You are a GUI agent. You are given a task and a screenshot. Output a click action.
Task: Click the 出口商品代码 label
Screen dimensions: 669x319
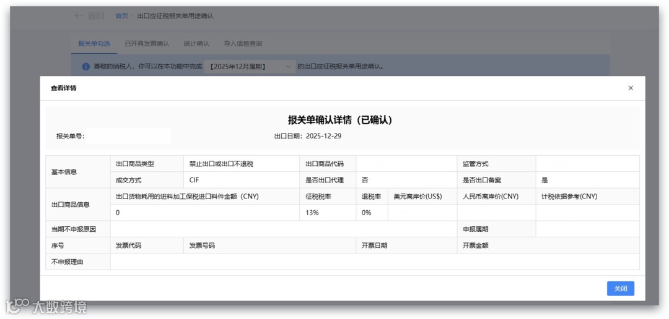(325, 164)
